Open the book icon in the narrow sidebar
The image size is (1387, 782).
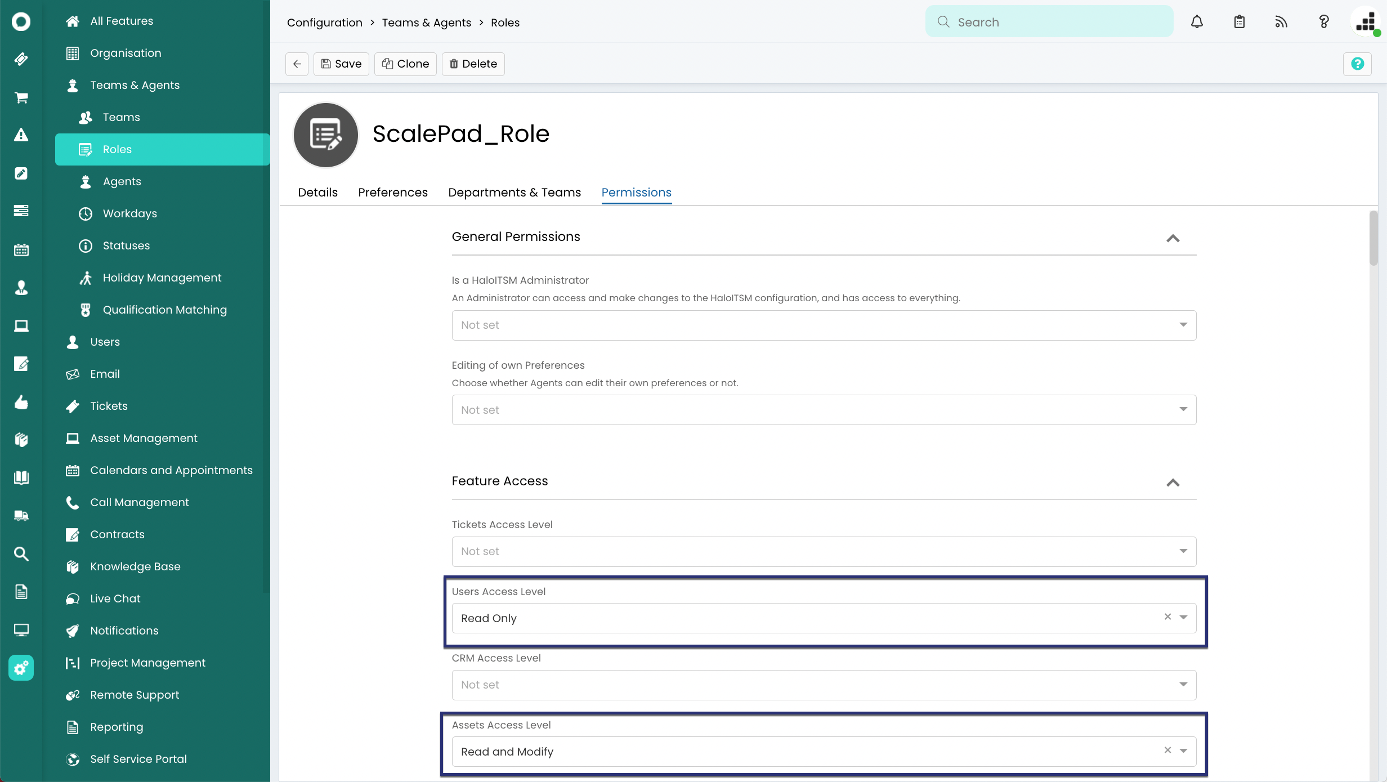[x=21, y=478]
